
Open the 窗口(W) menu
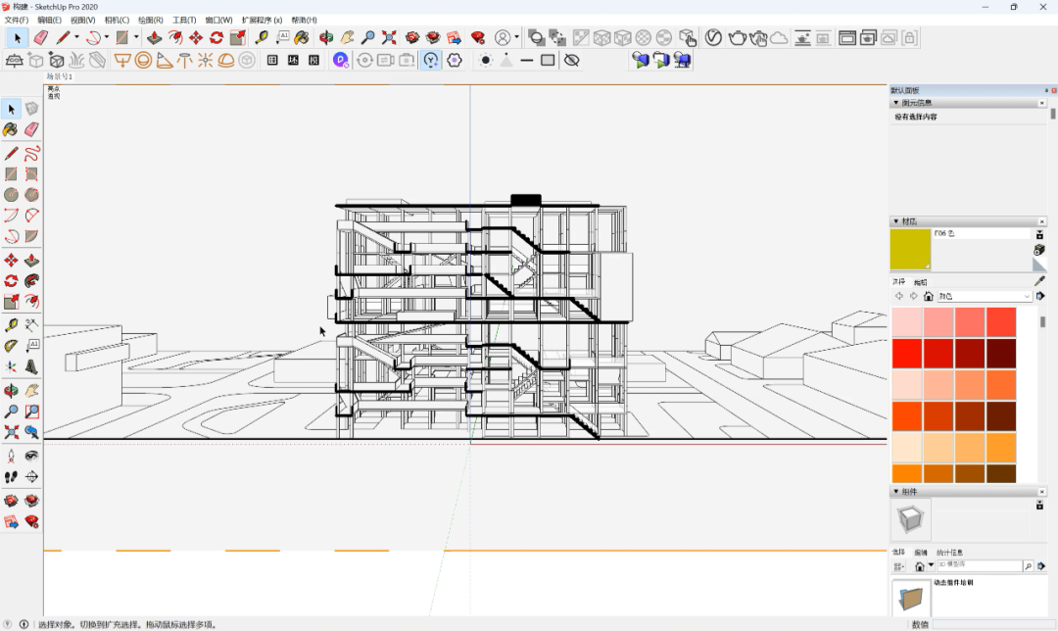pos(218,21)
